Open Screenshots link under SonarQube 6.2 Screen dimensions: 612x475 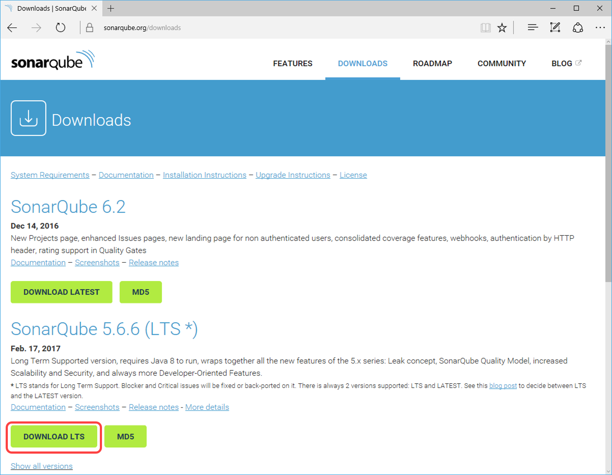coord(97,262)
